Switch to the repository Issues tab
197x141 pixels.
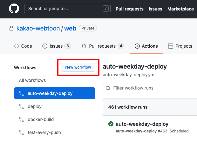pos(57,46)
